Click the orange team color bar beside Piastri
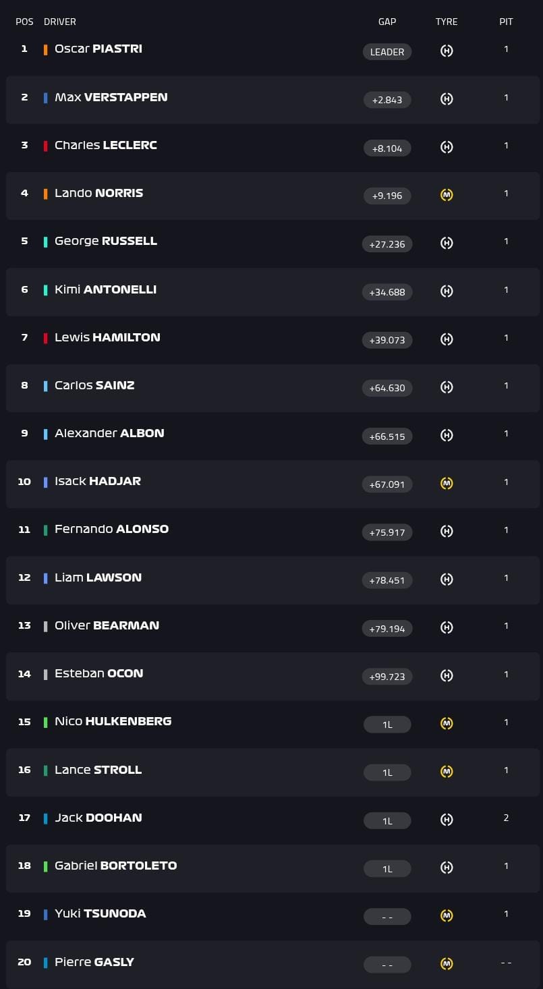 (46, 49)
